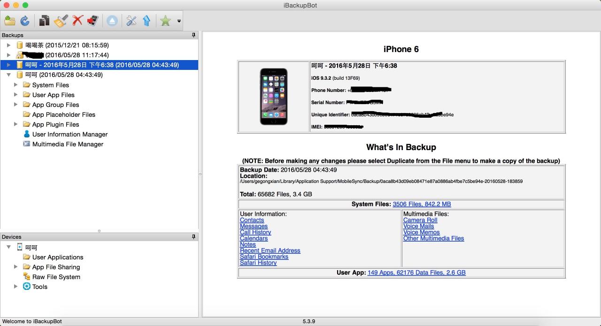The image size is (601, 326).
Task: Open the dropdown arrow beside the star
Action: point(179,21)
